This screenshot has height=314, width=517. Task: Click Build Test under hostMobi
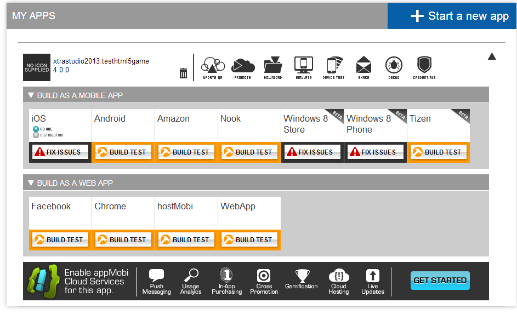click(186, 239)
